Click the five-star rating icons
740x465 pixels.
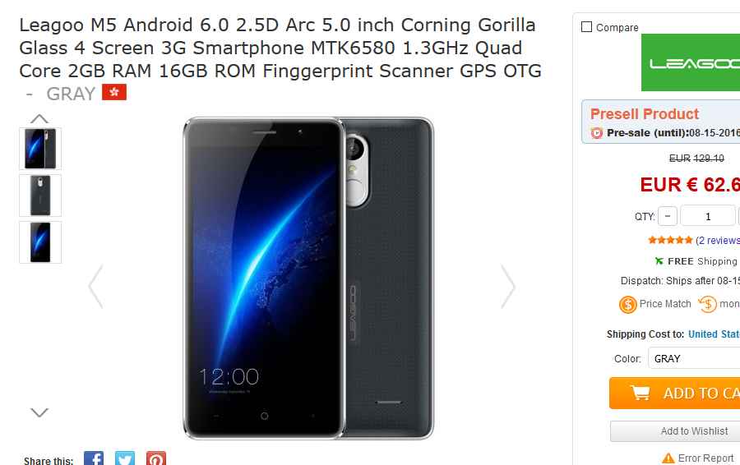pyautogui.click(x=670, y=240)
